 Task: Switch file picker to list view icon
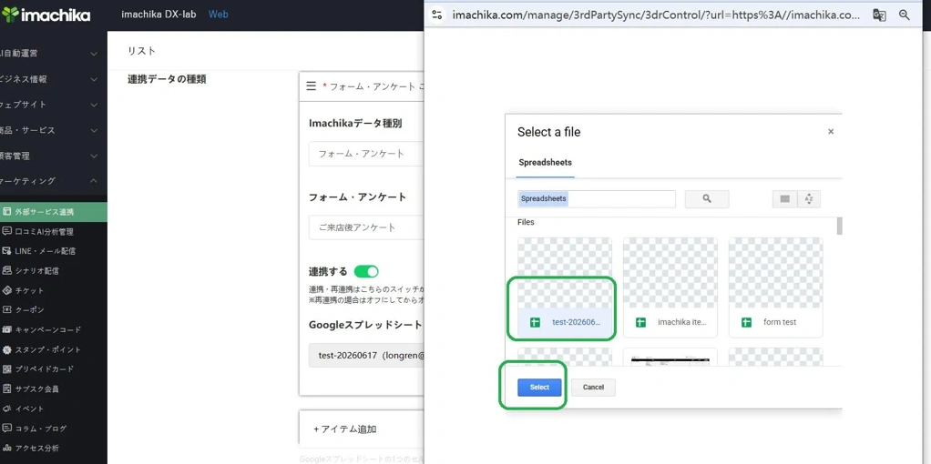(x=784, y=199)
